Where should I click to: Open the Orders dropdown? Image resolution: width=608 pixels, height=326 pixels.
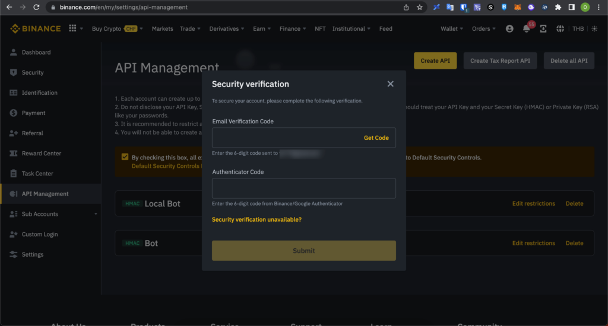coord(483,28)
